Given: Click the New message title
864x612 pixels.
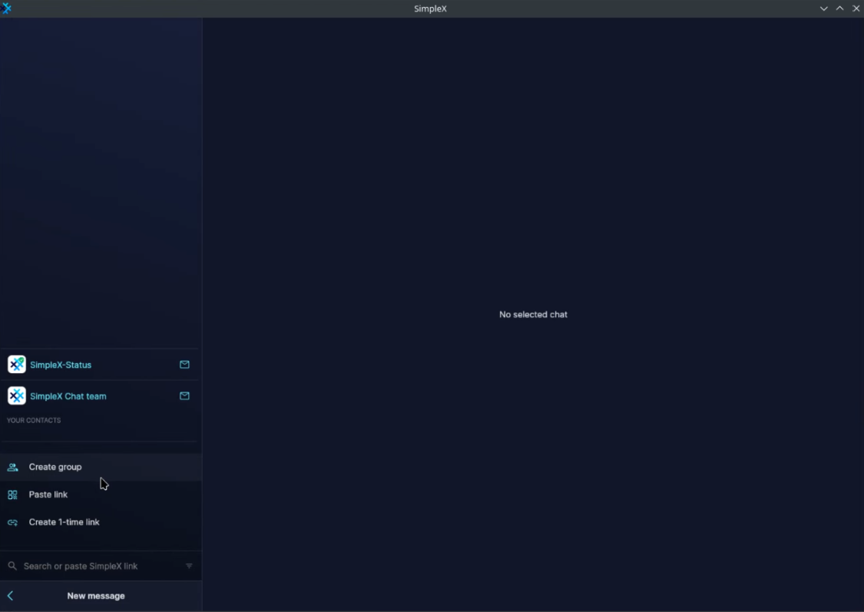Looking at the screenshot, I should click(x=96, y=595).
